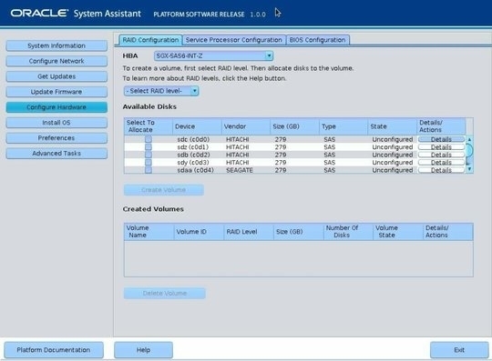Click Configure Hardware sidebar button
This screenshot has width=492, height=361.
point(56,107)
